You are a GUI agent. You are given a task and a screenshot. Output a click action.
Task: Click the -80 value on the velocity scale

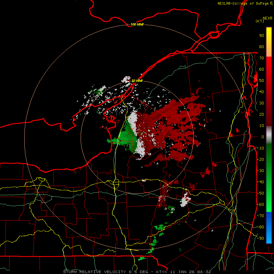coord(260,227)
